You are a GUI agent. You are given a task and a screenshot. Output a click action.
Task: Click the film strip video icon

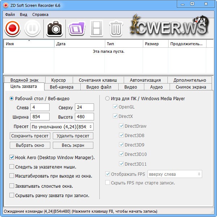pos(96,29)
